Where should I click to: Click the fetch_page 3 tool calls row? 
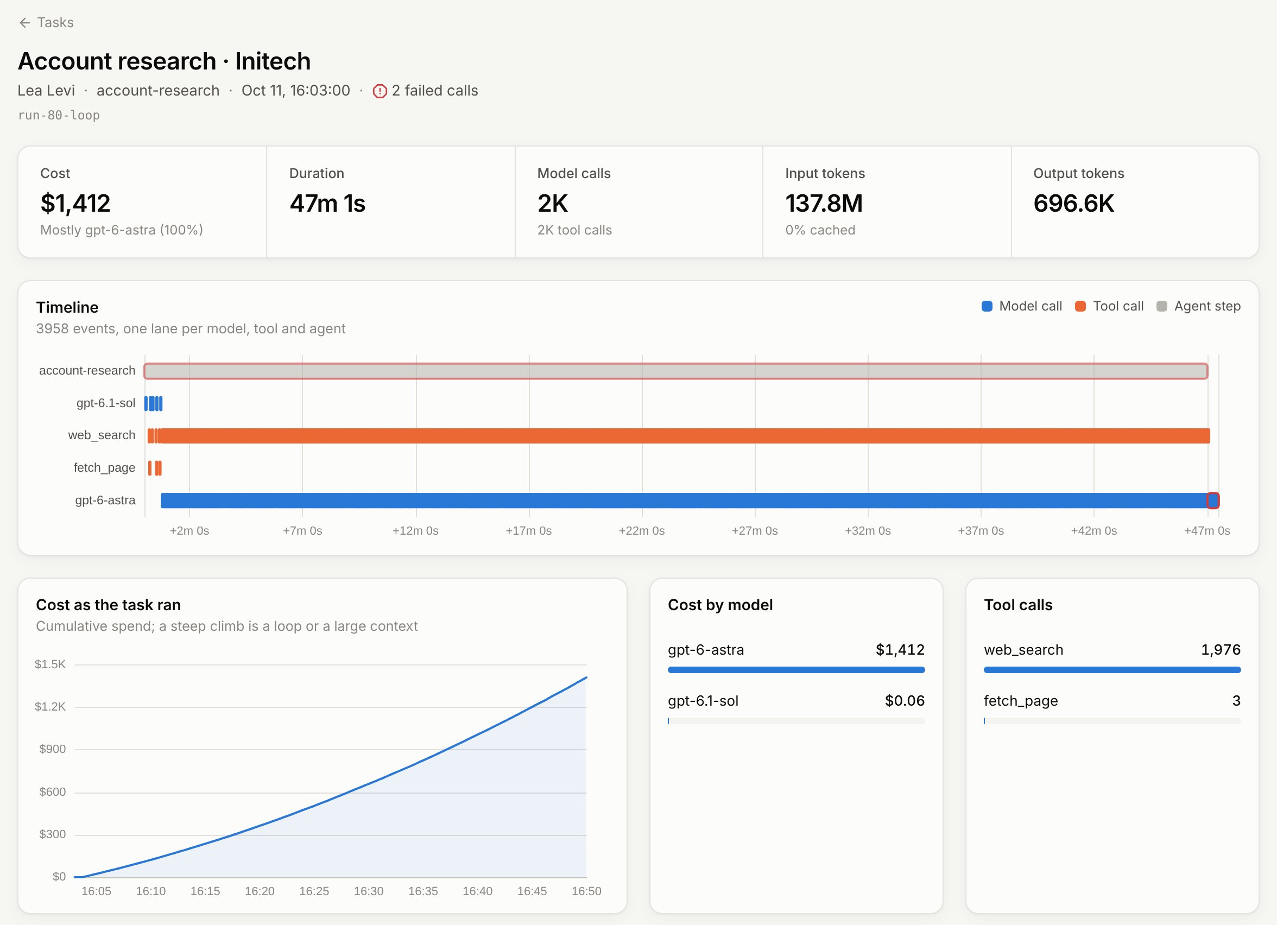point(1112,709)
